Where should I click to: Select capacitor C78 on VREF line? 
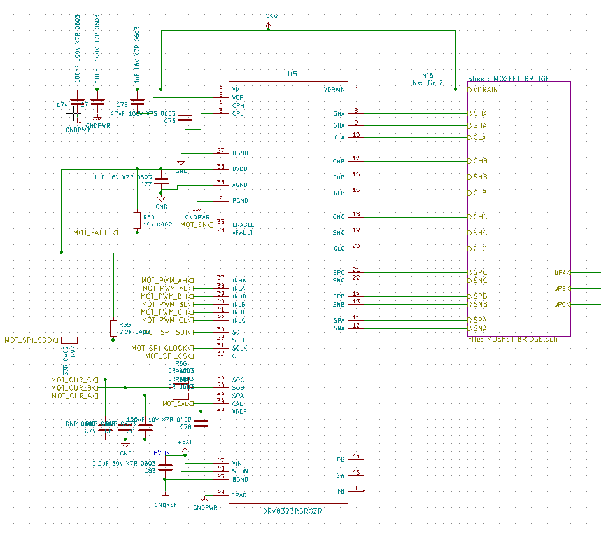tap(201, 424)
